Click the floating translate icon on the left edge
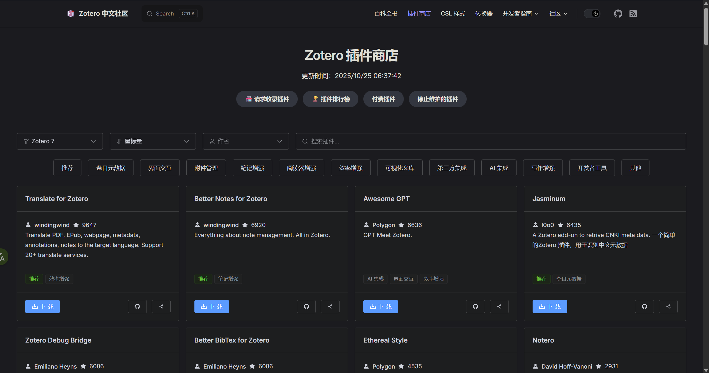 (x=3, y=257)
